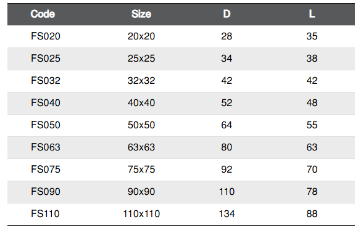Image resolution: width=358 pixels, height=230 pixels.
Task: Click the 20x20 size cell
Action: tap(141, 36)
